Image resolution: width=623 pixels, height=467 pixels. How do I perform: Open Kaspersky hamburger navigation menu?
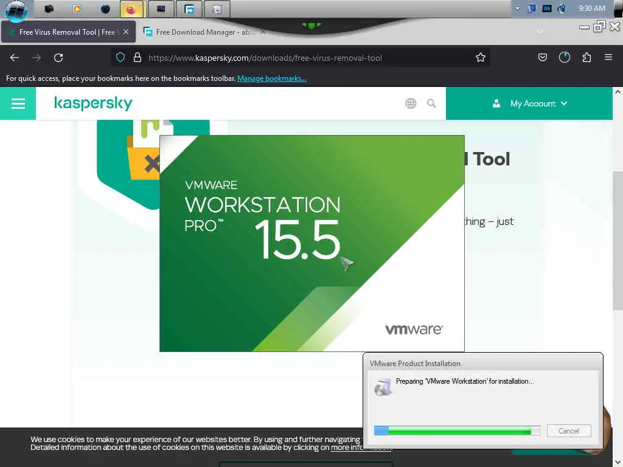18,103
